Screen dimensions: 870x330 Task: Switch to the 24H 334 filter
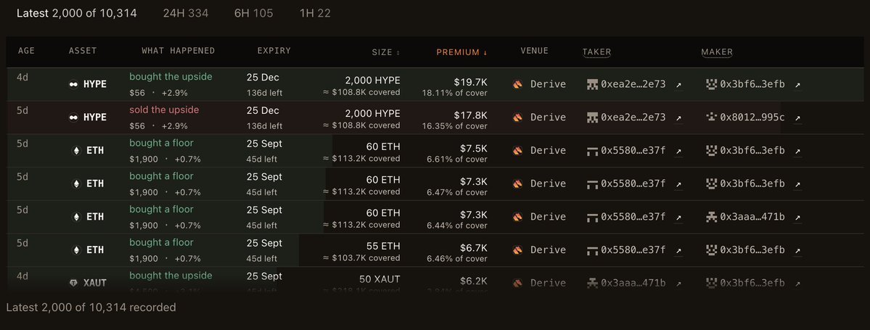pyautogui.click(x=186, y=13)
